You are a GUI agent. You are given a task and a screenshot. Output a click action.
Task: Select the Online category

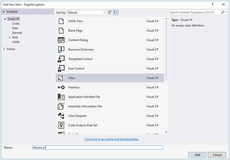tap(11, 49)
